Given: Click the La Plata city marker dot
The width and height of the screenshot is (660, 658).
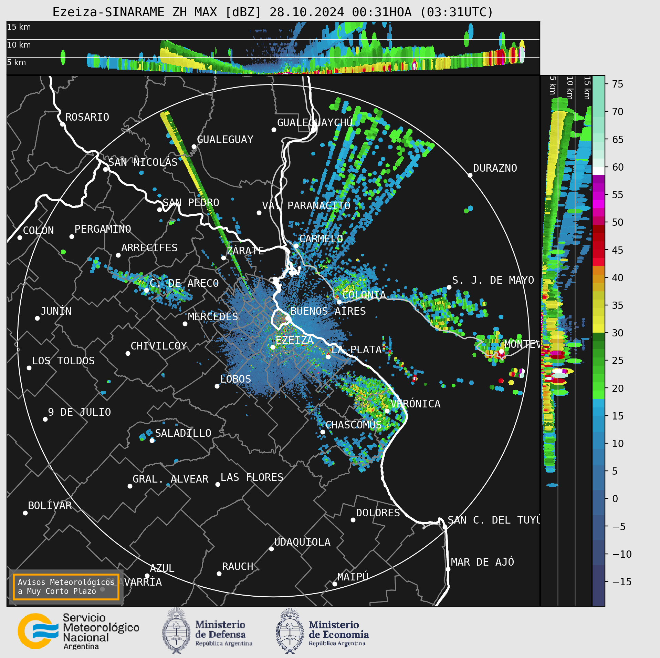Looking at the screenshot, I should tap(328, 357).
